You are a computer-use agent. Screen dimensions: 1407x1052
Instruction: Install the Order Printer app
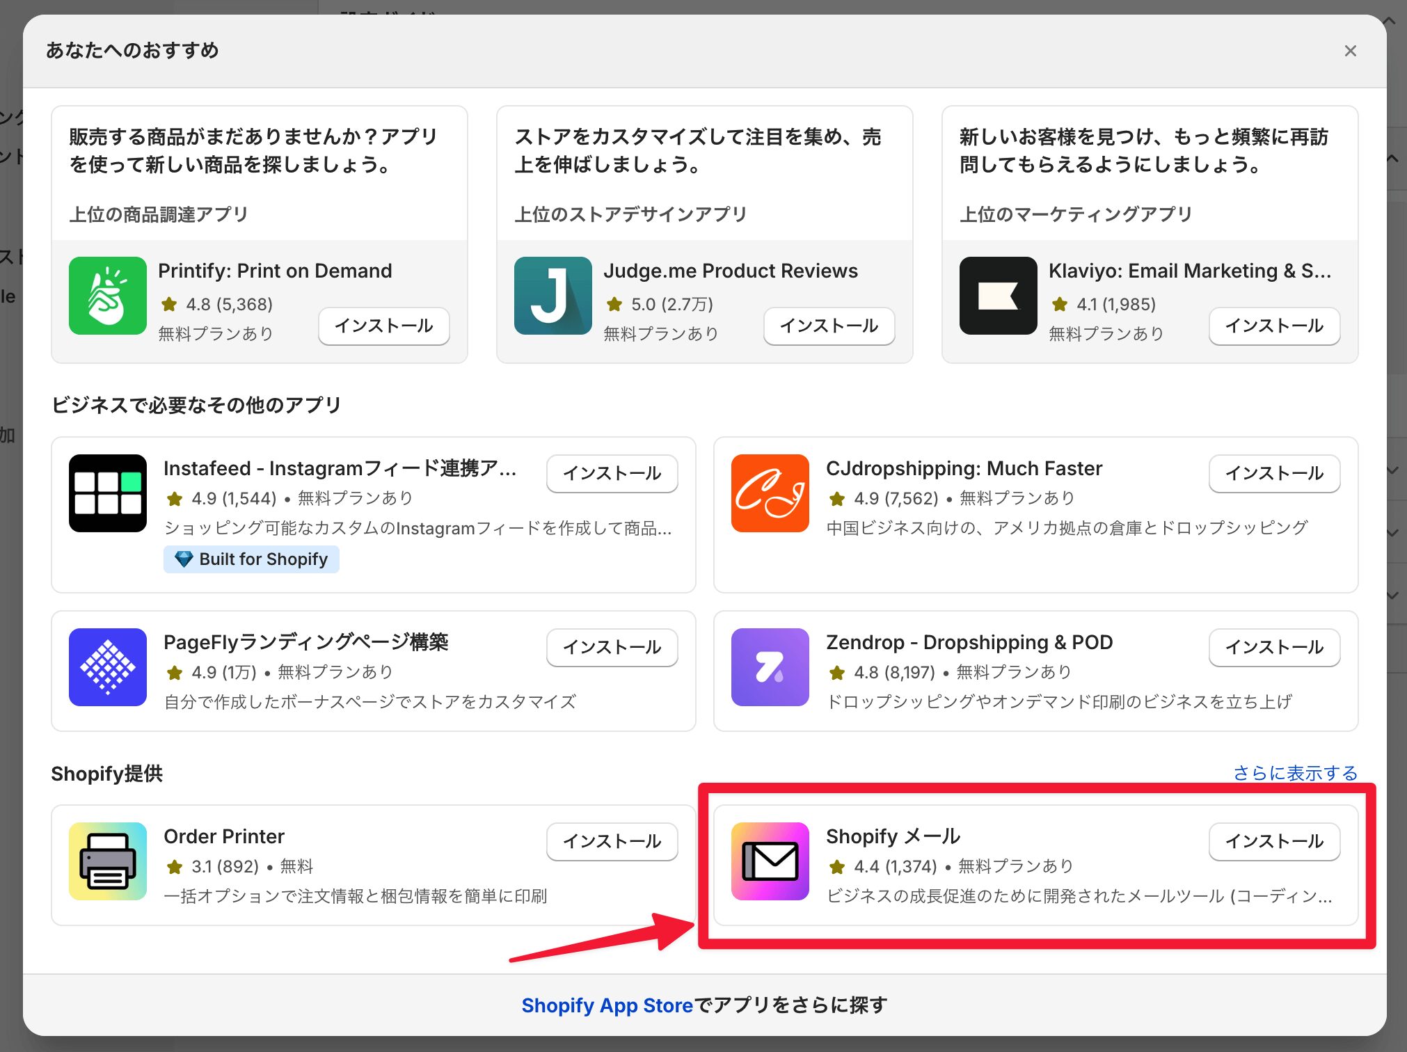[x=612, y=841]
